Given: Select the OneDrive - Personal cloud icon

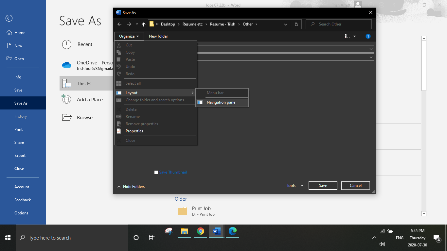Looking at the screenshot, I should [x=67, y=65].
